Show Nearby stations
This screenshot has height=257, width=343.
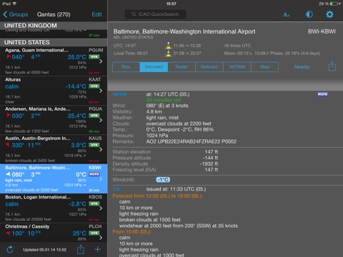click(x=302, y=67)
